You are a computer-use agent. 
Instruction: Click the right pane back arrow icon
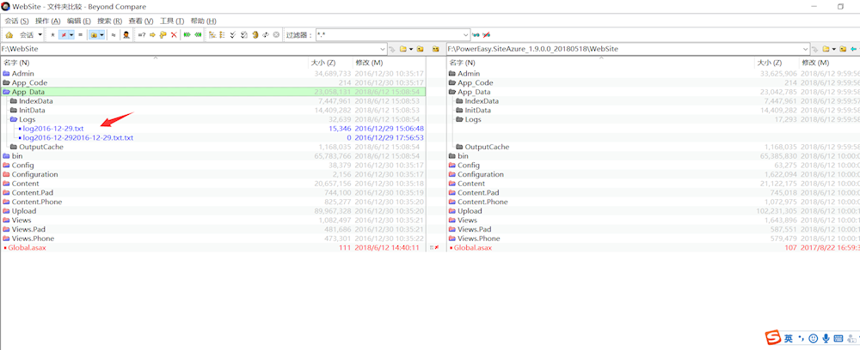tap(853, 49)
